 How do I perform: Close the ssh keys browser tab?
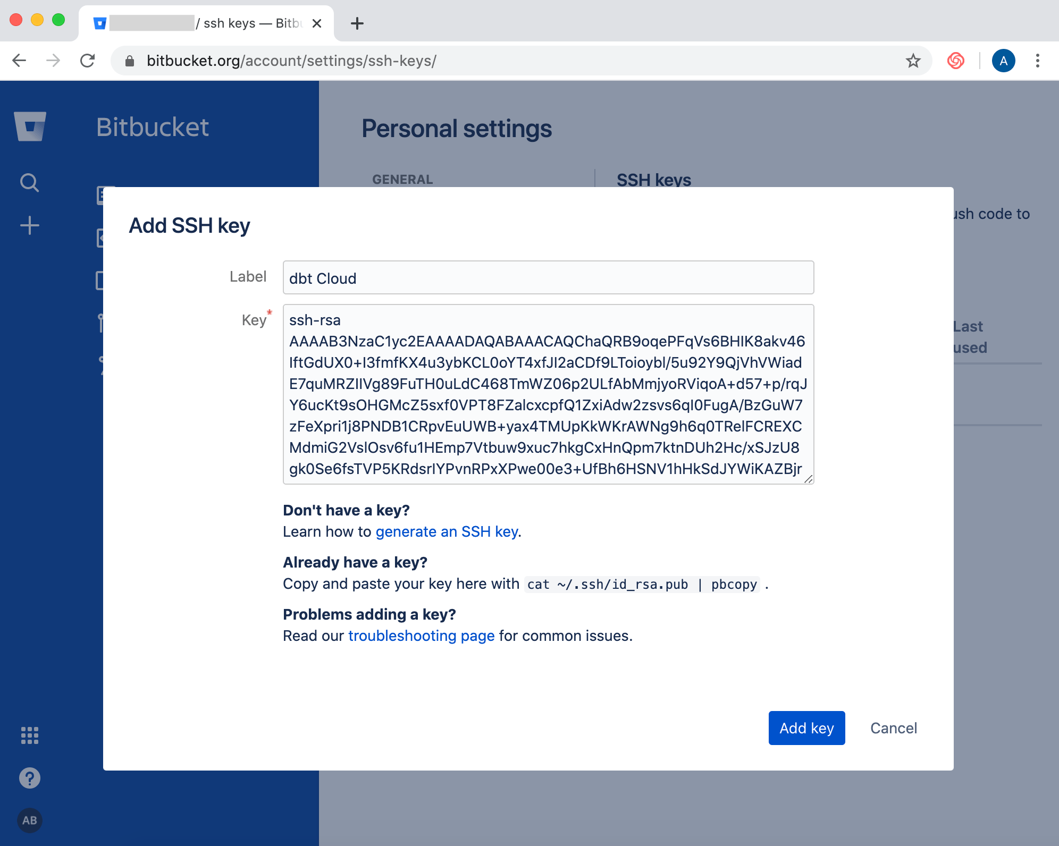317,23
